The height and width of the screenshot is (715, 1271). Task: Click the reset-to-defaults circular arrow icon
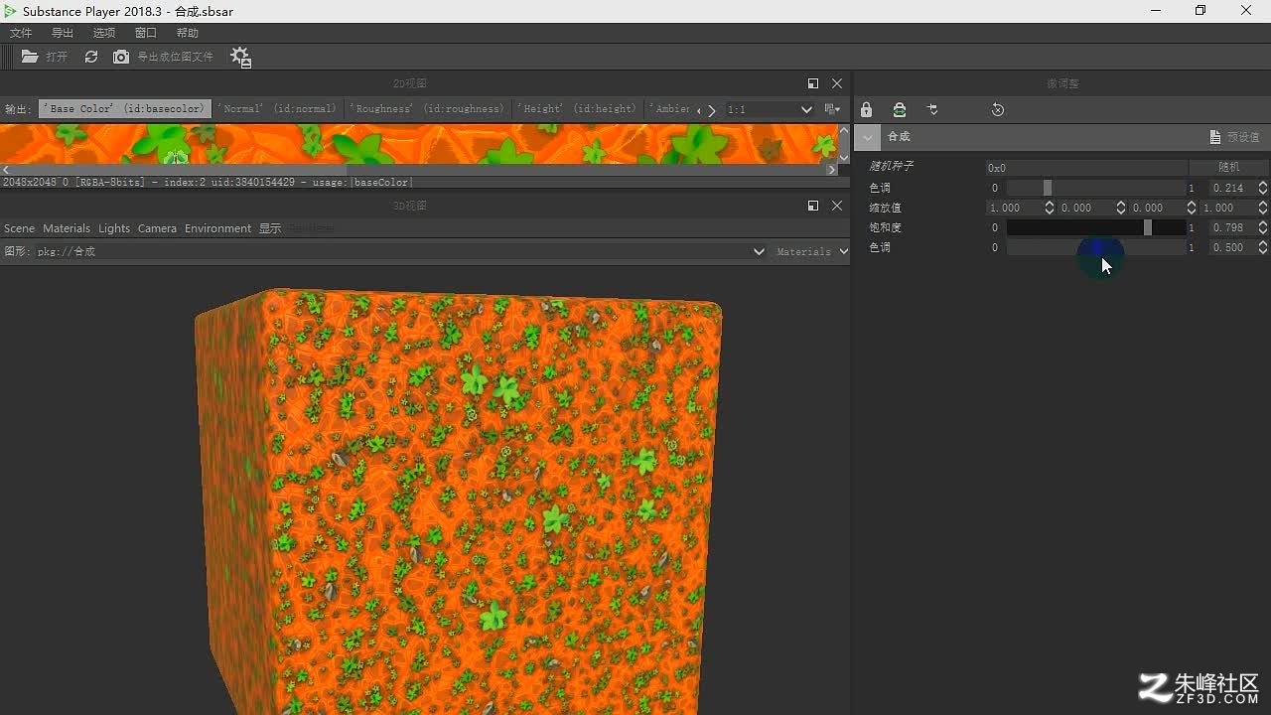(x=998, y=109)
